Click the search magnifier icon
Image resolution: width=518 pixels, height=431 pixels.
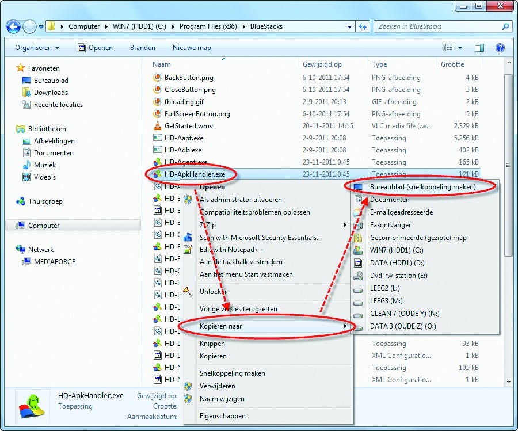[x=505, y=26]
